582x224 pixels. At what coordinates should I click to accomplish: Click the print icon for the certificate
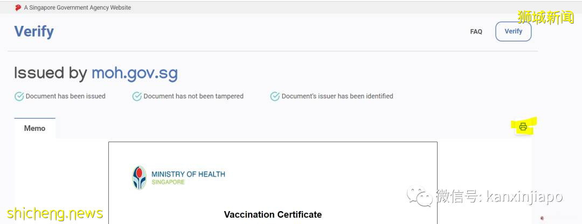click(523, 127)
